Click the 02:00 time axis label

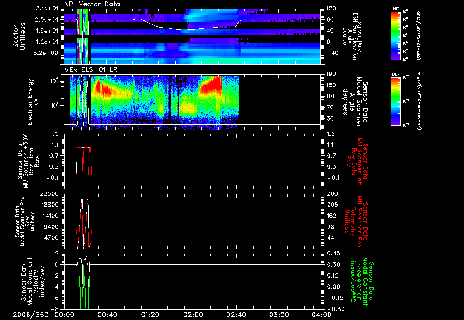coord(193,315)
